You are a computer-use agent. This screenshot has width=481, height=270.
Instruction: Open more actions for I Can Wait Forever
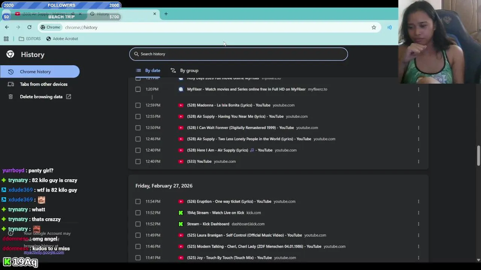pyautogui.click(x=418, y=128)
